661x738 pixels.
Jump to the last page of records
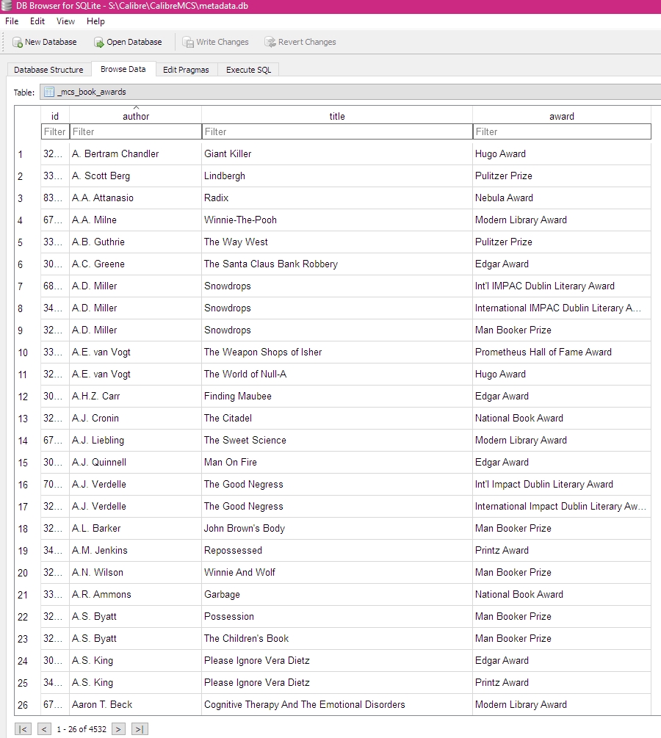(x=140, y=729)
